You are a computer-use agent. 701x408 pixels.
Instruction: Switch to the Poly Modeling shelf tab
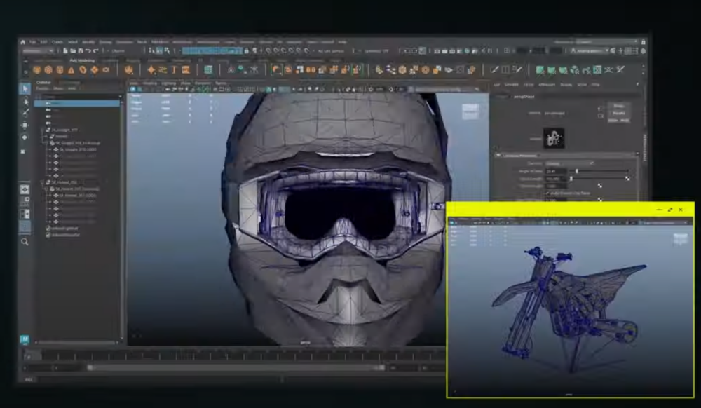pos(83,61)
